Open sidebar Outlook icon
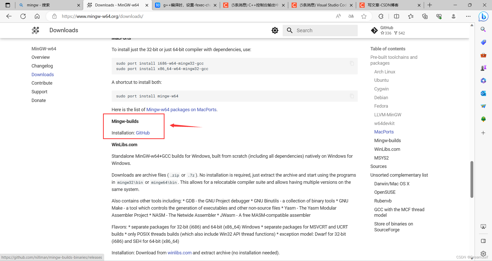This screenshot has width=492, height=261. (x=483, y=93)
